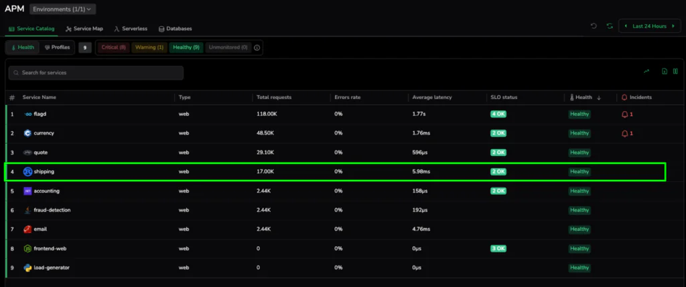The width and height of the screenshot is (686, 287).
Task: Click the undo/reset time icon
Action: click(x=594, y=26)
